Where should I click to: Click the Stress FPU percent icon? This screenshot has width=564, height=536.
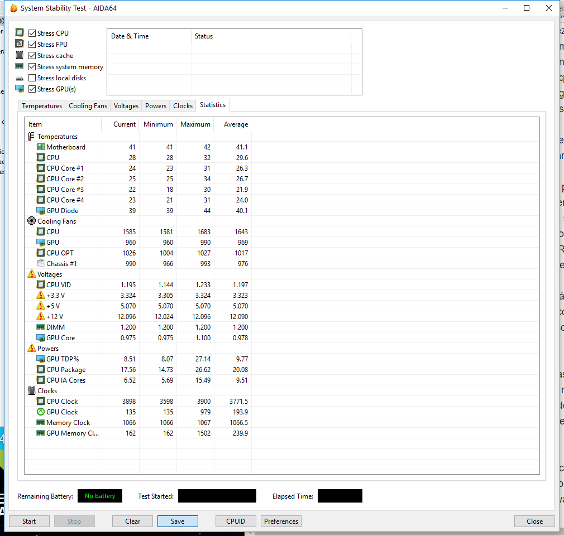pyautogui.click(x=20, y=44)
